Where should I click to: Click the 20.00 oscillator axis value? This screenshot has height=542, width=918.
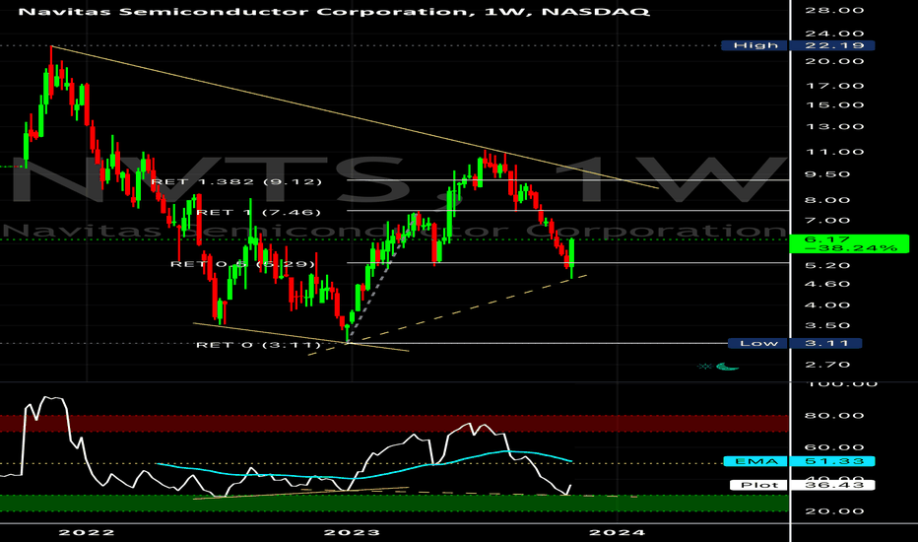tap(835, 510)
